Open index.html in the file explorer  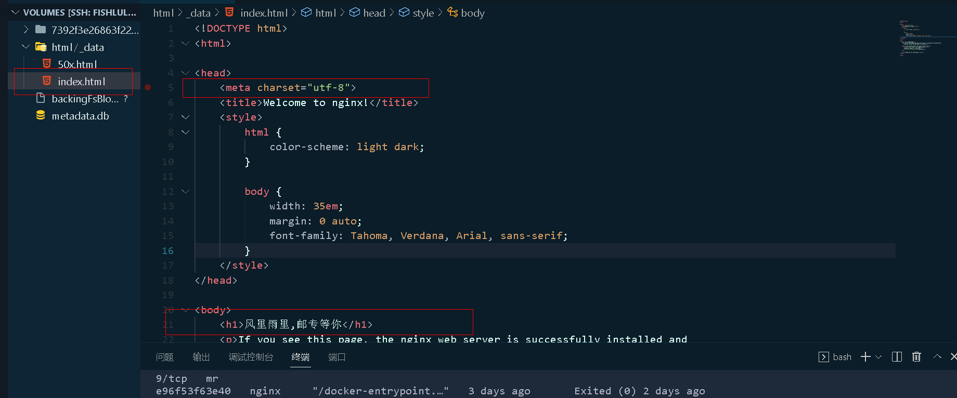pyautogui.click(x=82, y=82)
